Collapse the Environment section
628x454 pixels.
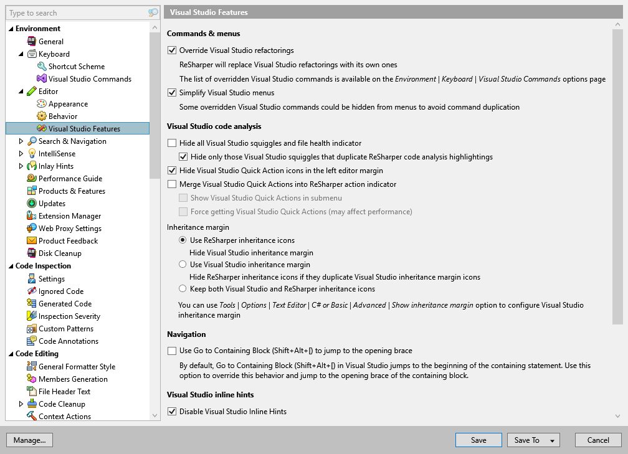click(9, 28)
